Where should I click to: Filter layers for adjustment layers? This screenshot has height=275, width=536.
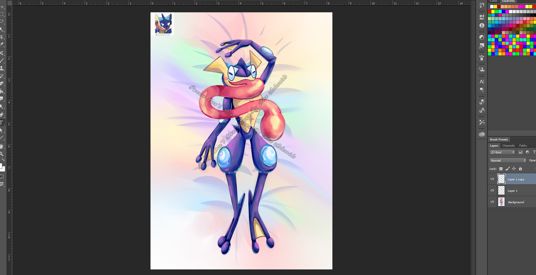pos(527,152)
